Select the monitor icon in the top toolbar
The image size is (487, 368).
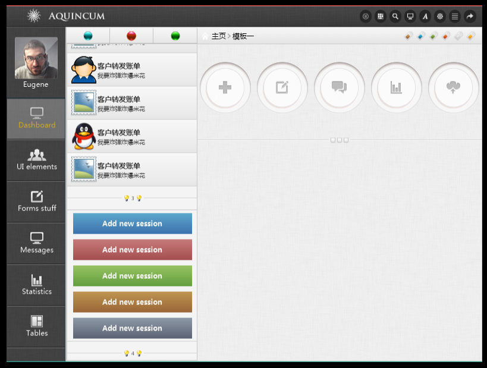tap(410, 16)
